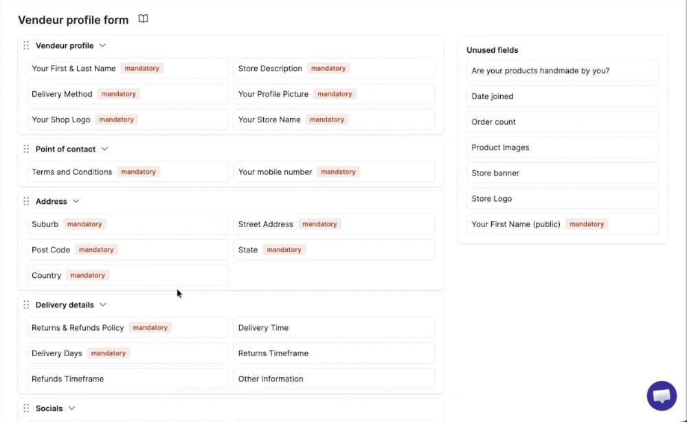Grab the drag handle for Socials section
Screen dimensions: 687x422
[26, 408]
